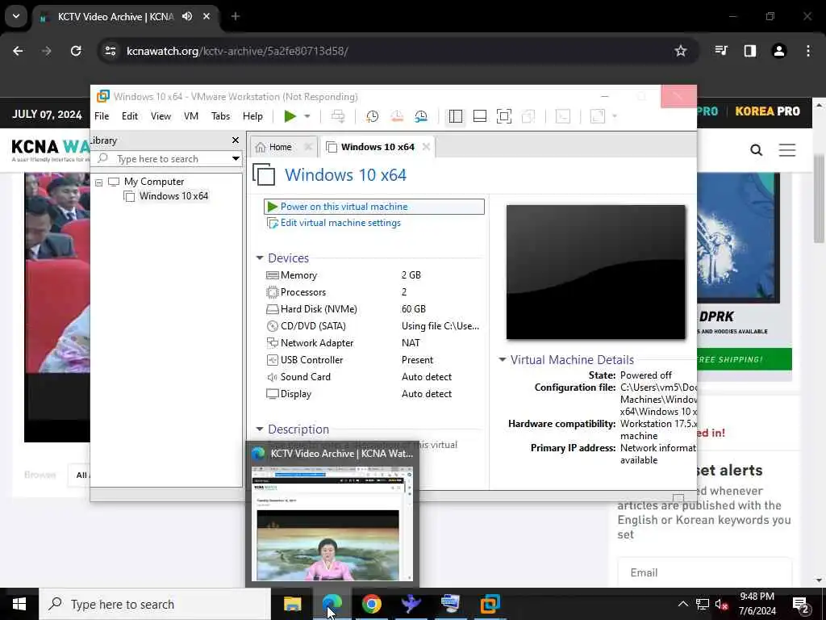
Task: Toggle the thumbnail bar view icon
Action: click(480, 116)
